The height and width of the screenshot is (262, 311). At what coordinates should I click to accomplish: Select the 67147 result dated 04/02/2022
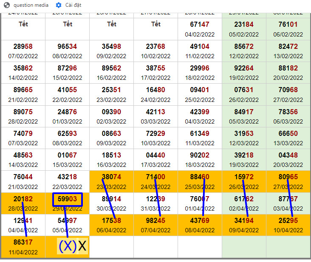[x=200, y=29]
